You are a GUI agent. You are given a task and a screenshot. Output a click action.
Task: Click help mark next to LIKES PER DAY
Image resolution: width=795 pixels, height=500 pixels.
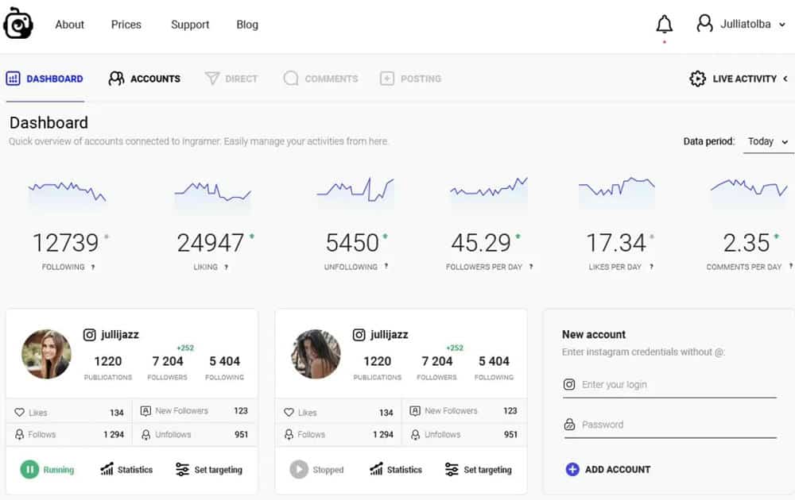(651, 267)
